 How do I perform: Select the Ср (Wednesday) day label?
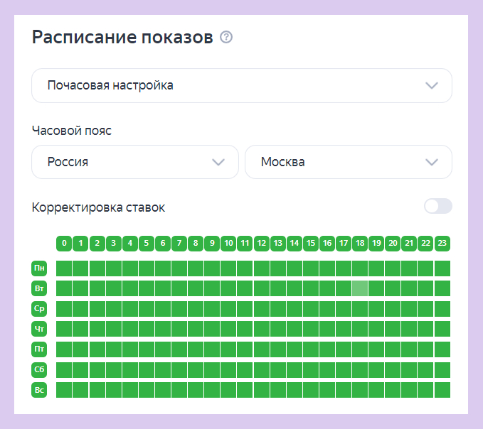click(x=40, y=309)
